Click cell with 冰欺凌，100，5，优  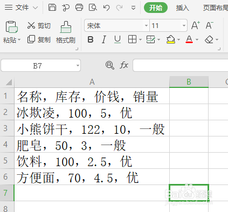(x=92, y=112)
